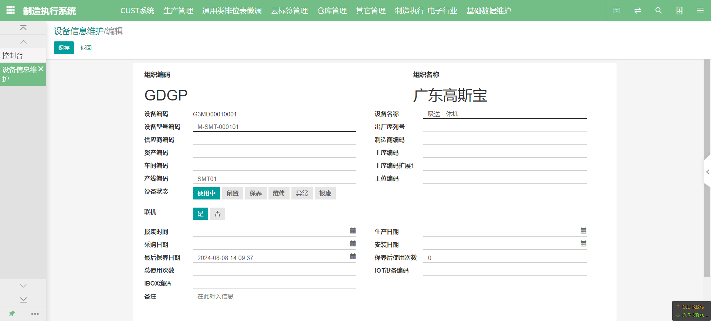Expand the right side panel arrow

(707, 172)
